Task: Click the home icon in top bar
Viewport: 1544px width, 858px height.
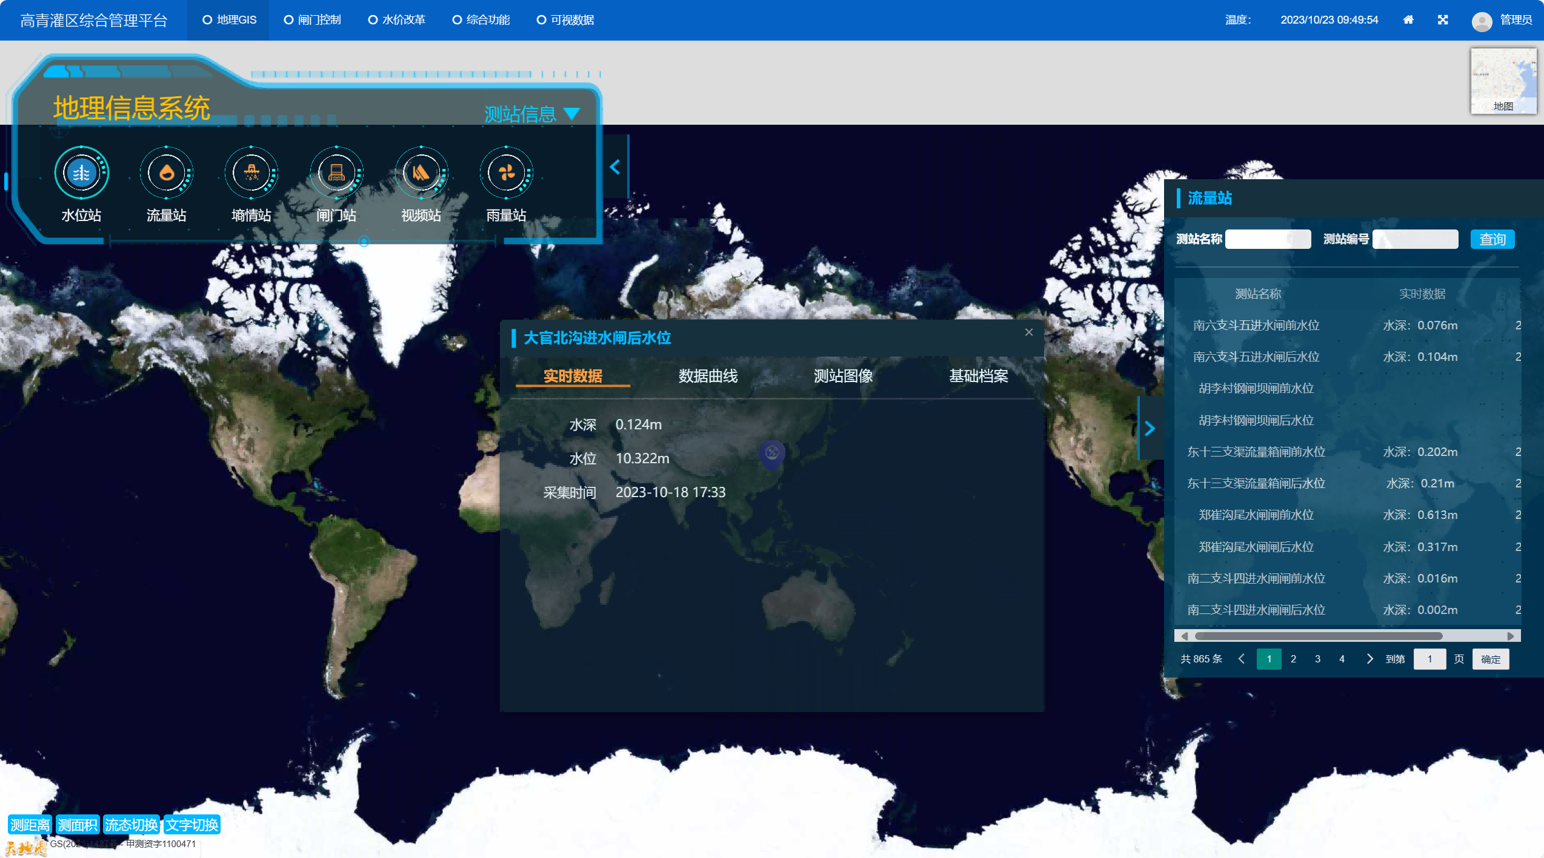Action: click(1408, 20)
